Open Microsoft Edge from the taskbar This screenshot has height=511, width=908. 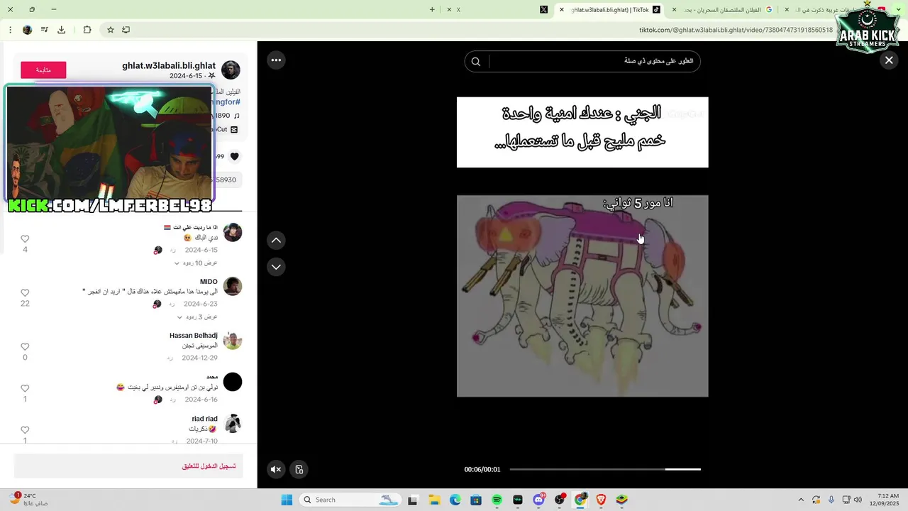[455, 500]
